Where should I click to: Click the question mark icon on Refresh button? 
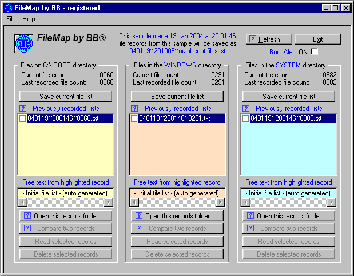253,39
